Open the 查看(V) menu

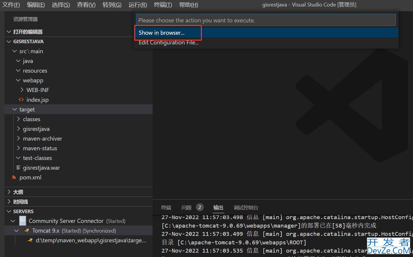click(86, 5)
